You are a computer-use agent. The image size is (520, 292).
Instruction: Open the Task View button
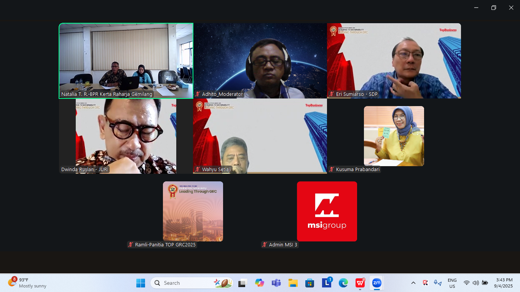(x=243, y=283)
